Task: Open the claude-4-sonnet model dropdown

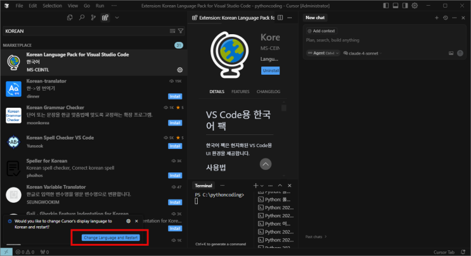Action: tap(363, 53)
